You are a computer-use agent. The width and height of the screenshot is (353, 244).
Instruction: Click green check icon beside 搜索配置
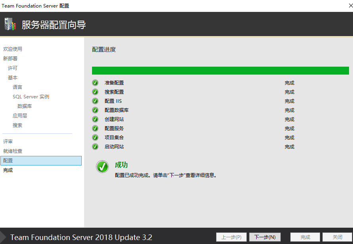click(95, 92)
